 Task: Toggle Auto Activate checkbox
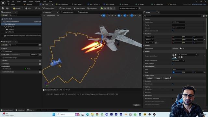(173, 84)
